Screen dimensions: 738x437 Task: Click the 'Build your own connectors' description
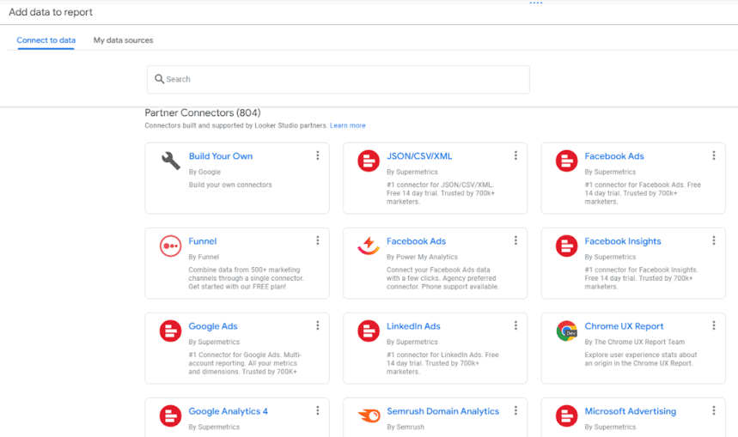[230, 185]
